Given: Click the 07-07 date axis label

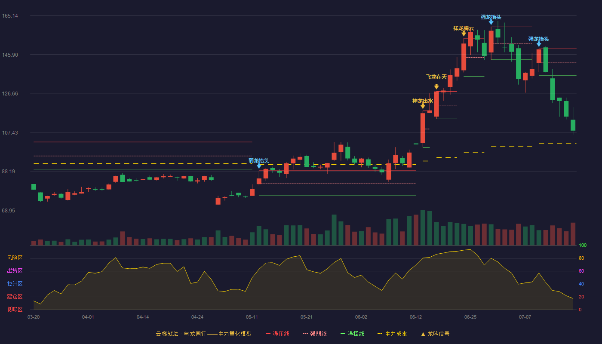Looking at the screenshot, I should point(525,317).
